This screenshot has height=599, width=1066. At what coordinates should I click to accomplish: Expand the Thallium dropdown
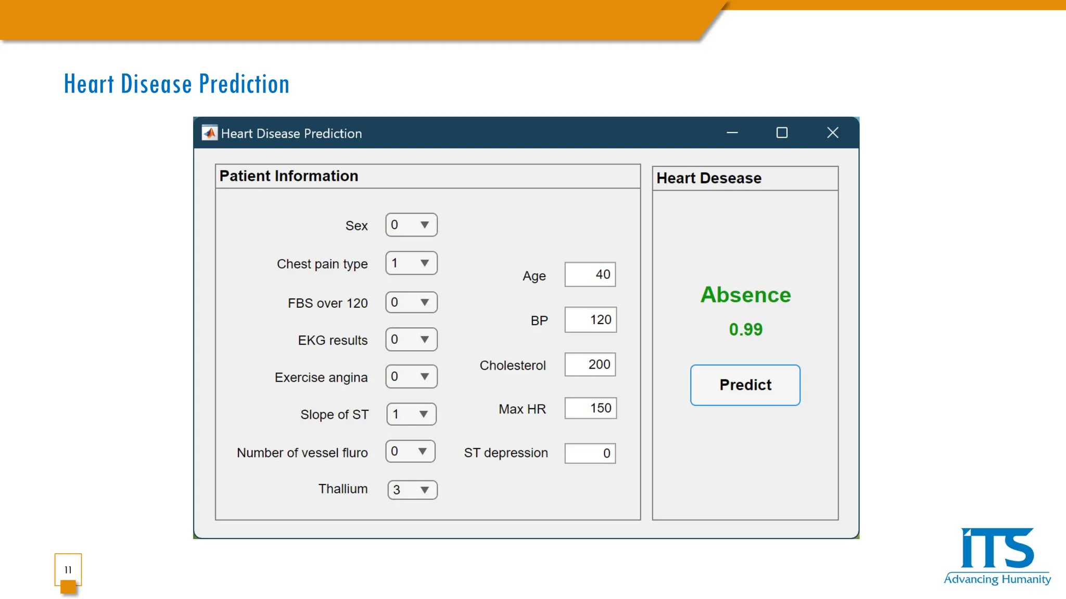pos(412,490)
